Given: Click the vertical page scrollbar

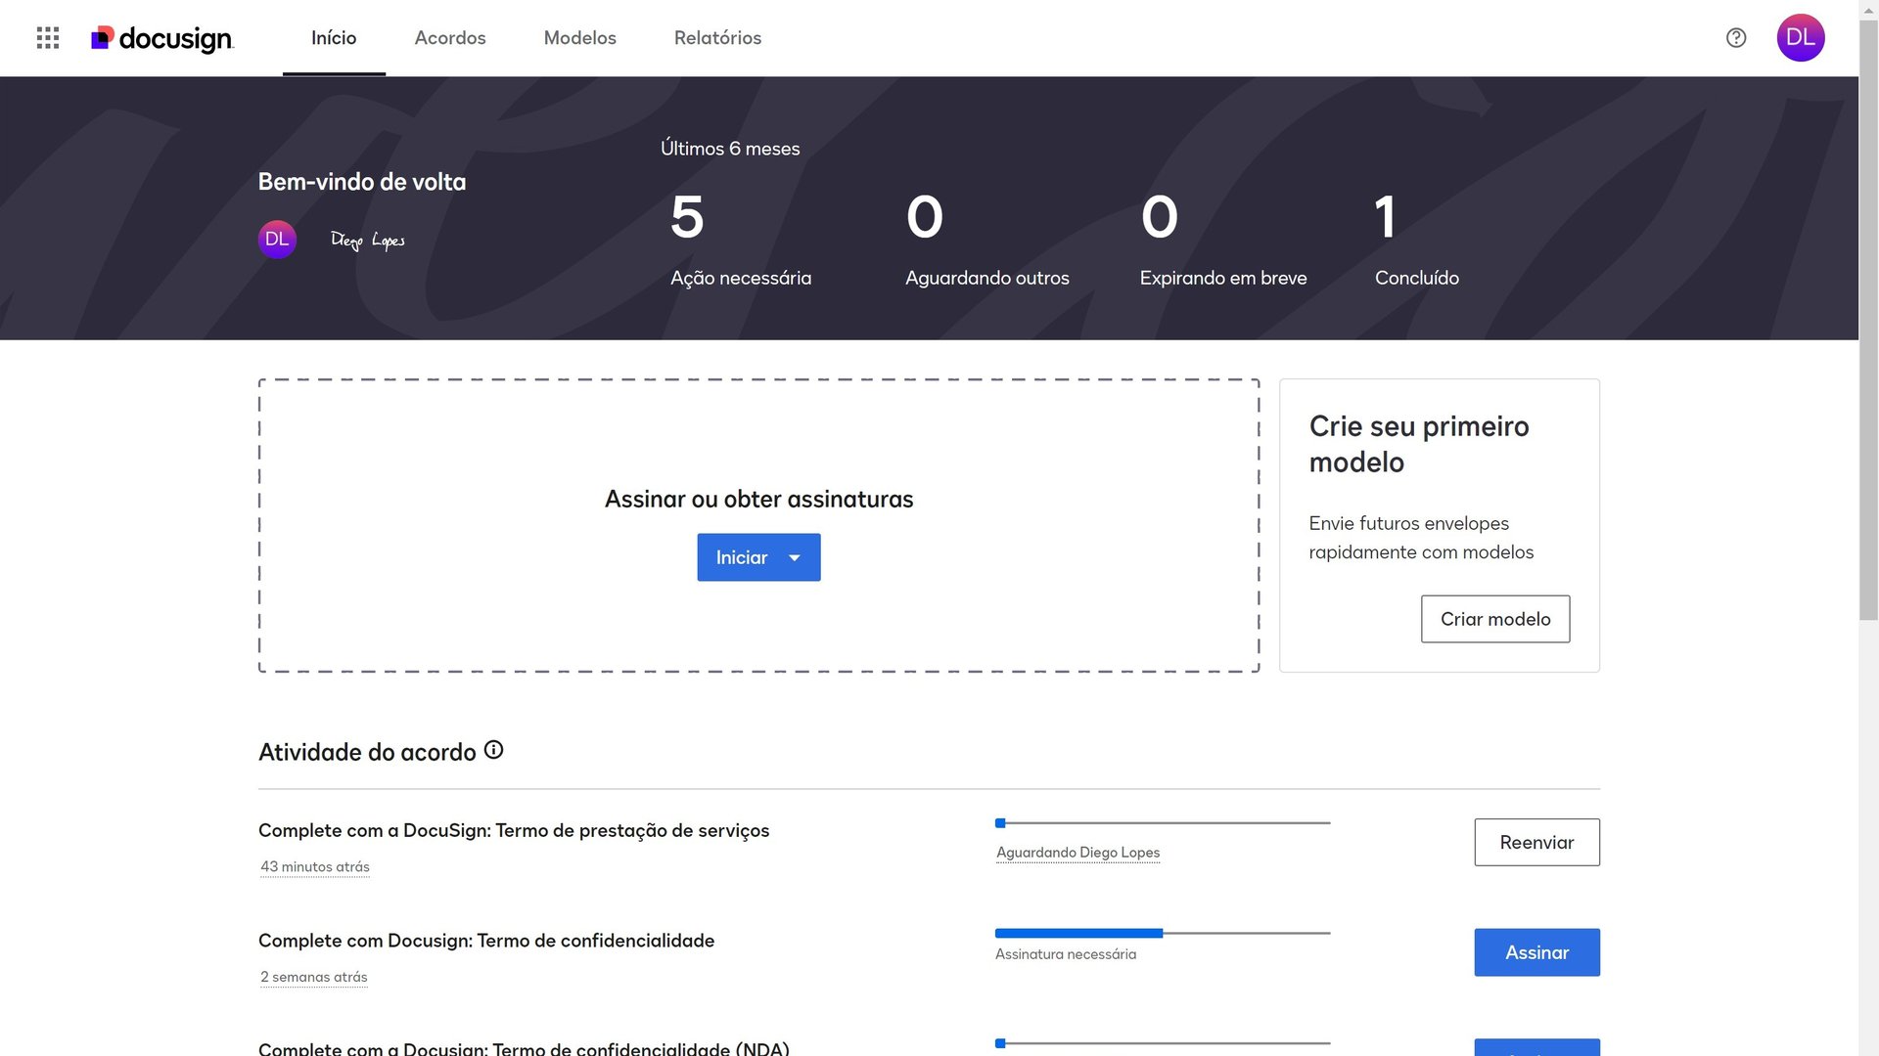Looking at the screenshot, I should pos(1868,323).
